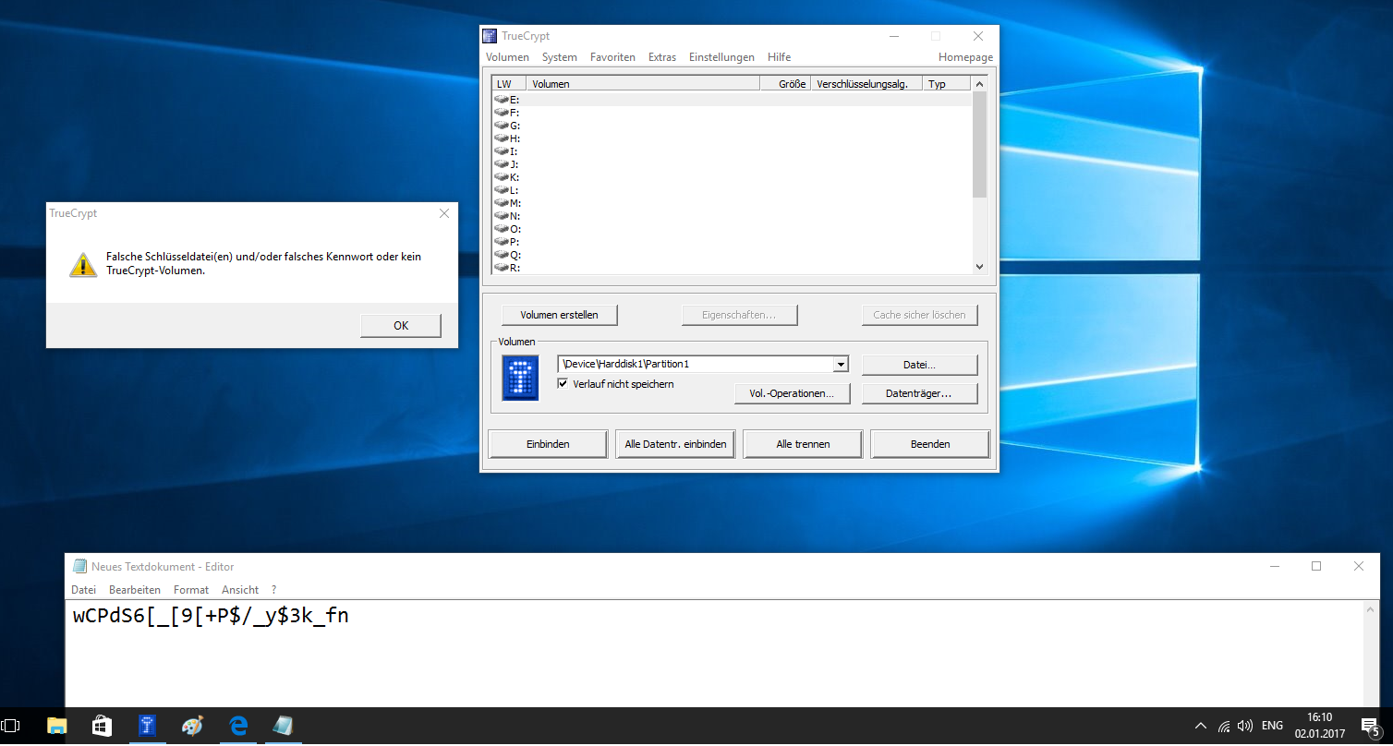The image size is (1393, 746).
Task: Click Alle Datentr. einbinden button
Action: coord(675,444)
